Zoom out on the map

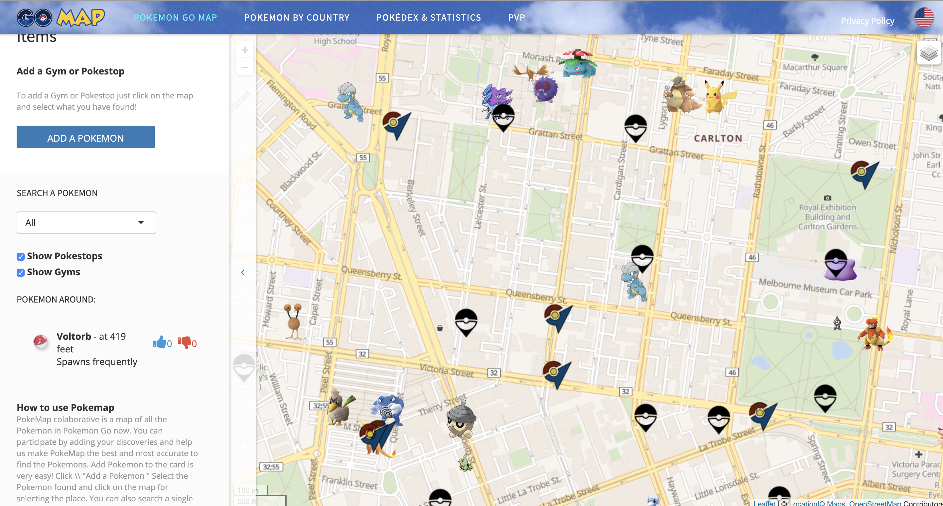pyautogui.click(x=245, y=67)
